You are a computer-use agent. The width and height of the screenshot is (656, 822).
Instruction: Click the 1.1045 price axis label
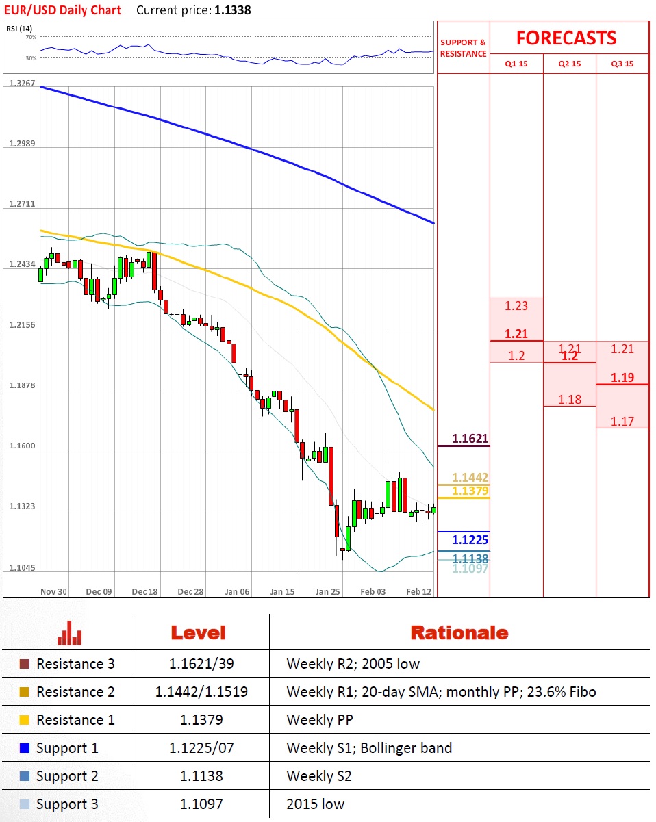[x=22, y=568]
